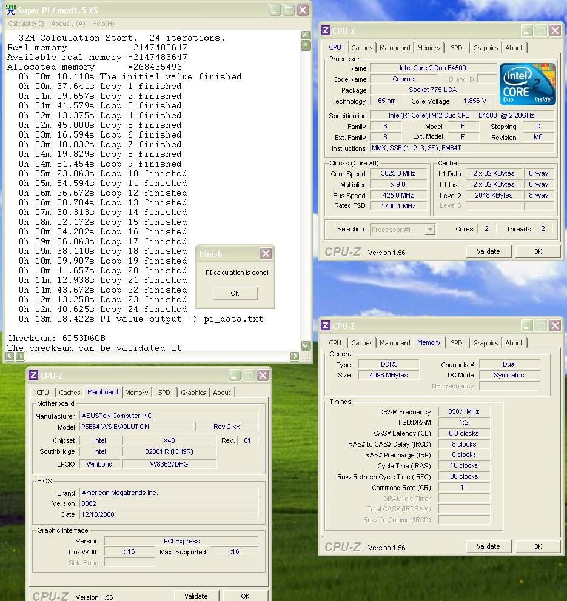Click the motherboard model P5E64 WS EVOLUTION
The height and width of the screenshot is (601, 567).
pos(136,427)
